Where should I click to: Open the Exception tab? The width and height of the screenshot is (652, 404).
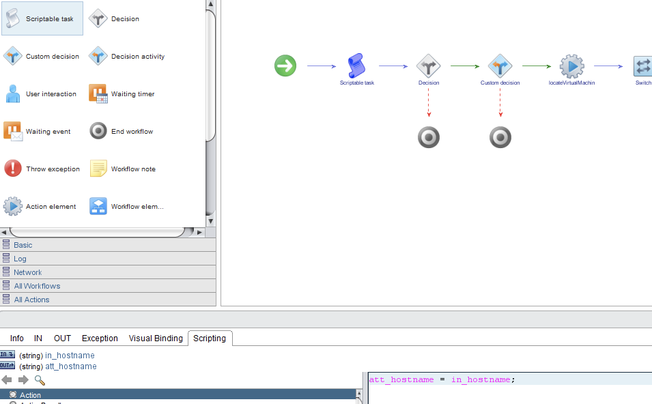[100, 338]
